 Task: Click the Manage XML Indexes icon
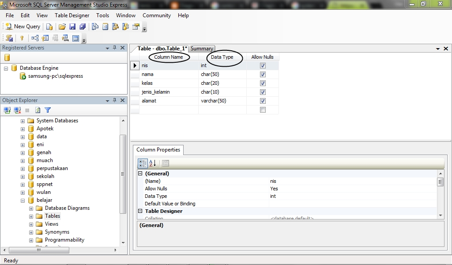click(66, 38)
